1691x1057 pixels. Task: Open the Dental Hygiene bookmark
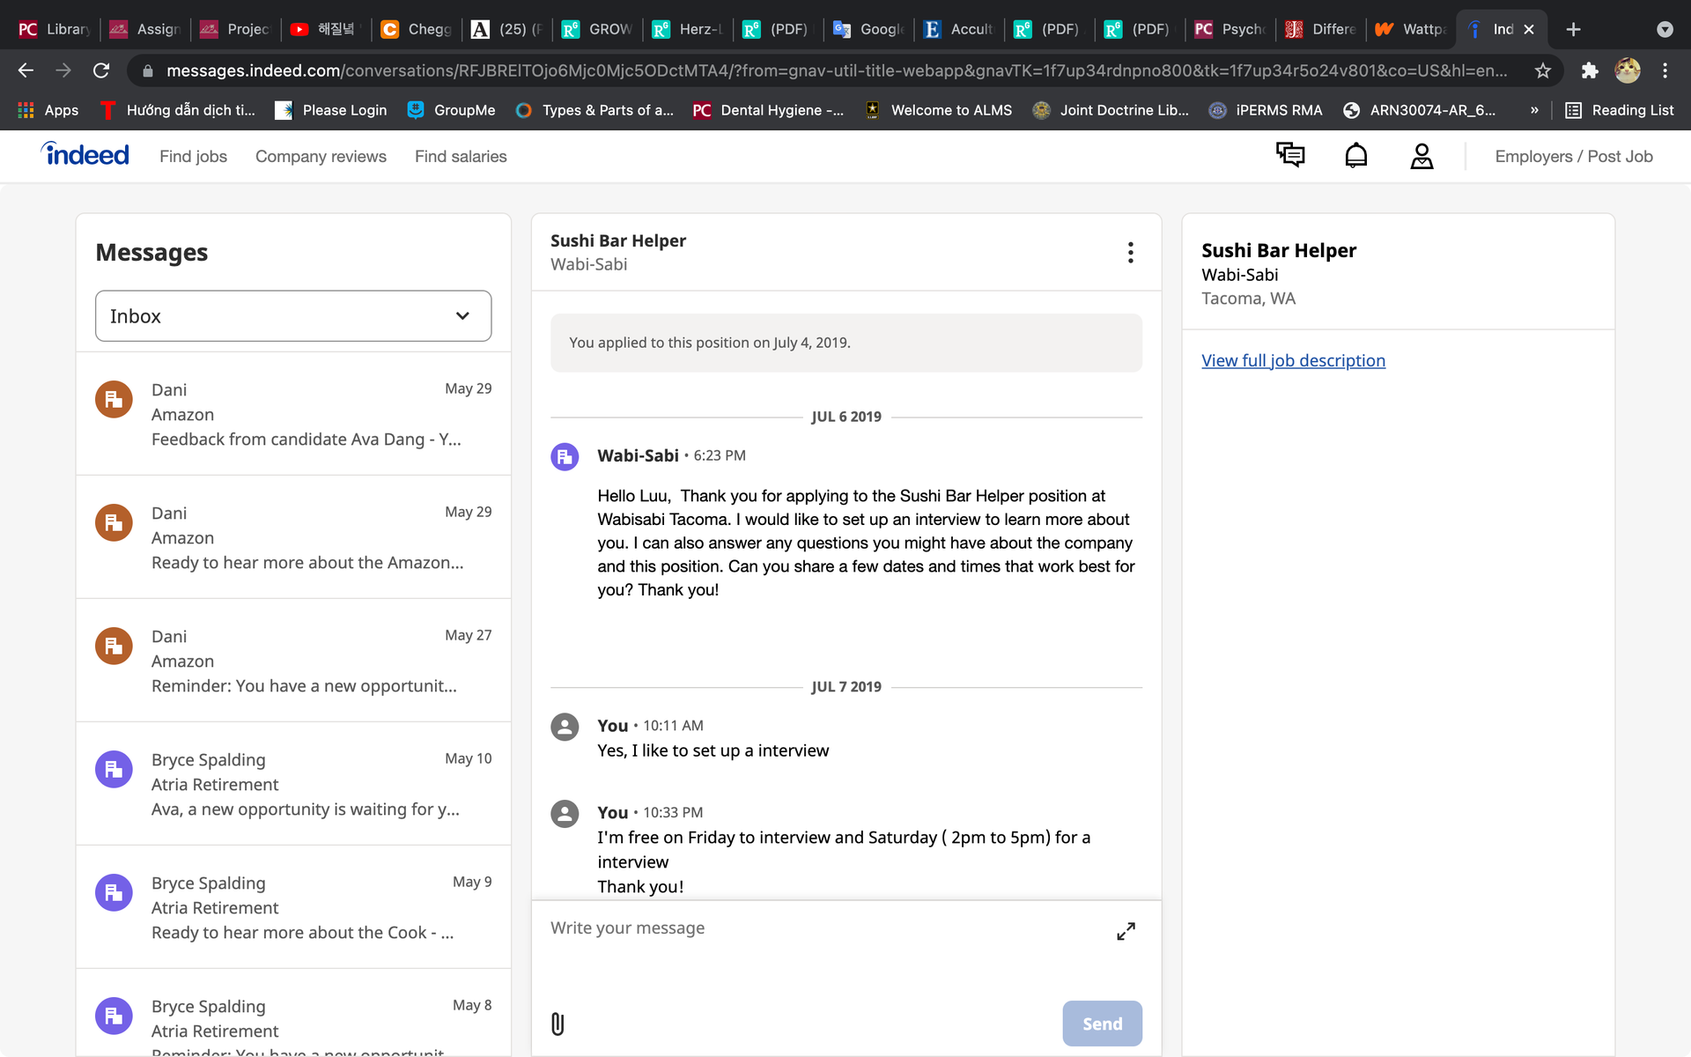point(768,110)
